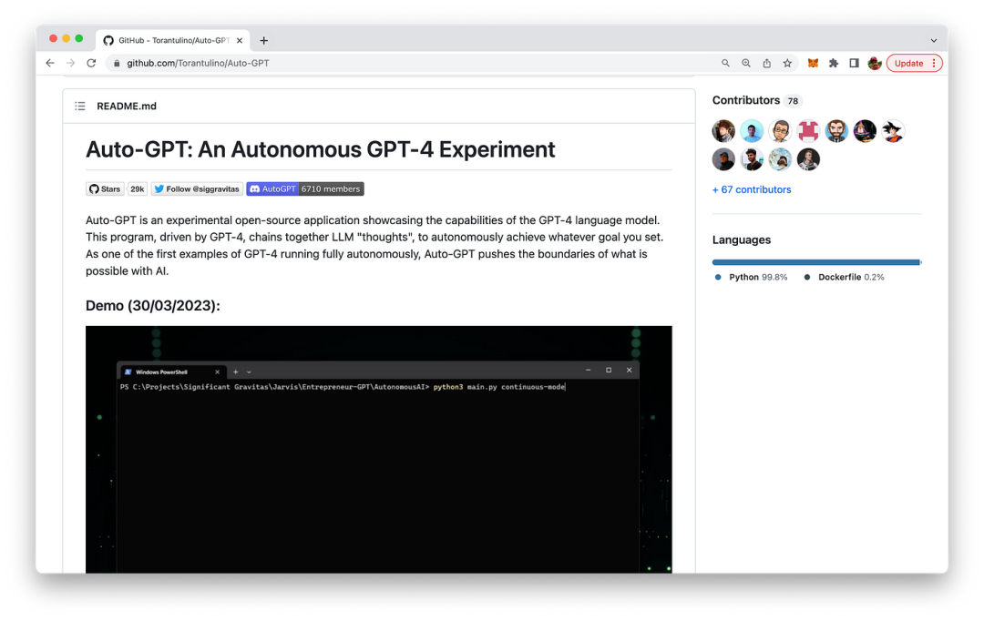Screen dimensions: 984x621
Task: View site lock security info
Action: (x=117, y=64)
